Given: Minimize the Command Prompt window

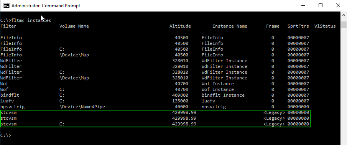Looking at the screenshot, I should [x=303, y=5].
